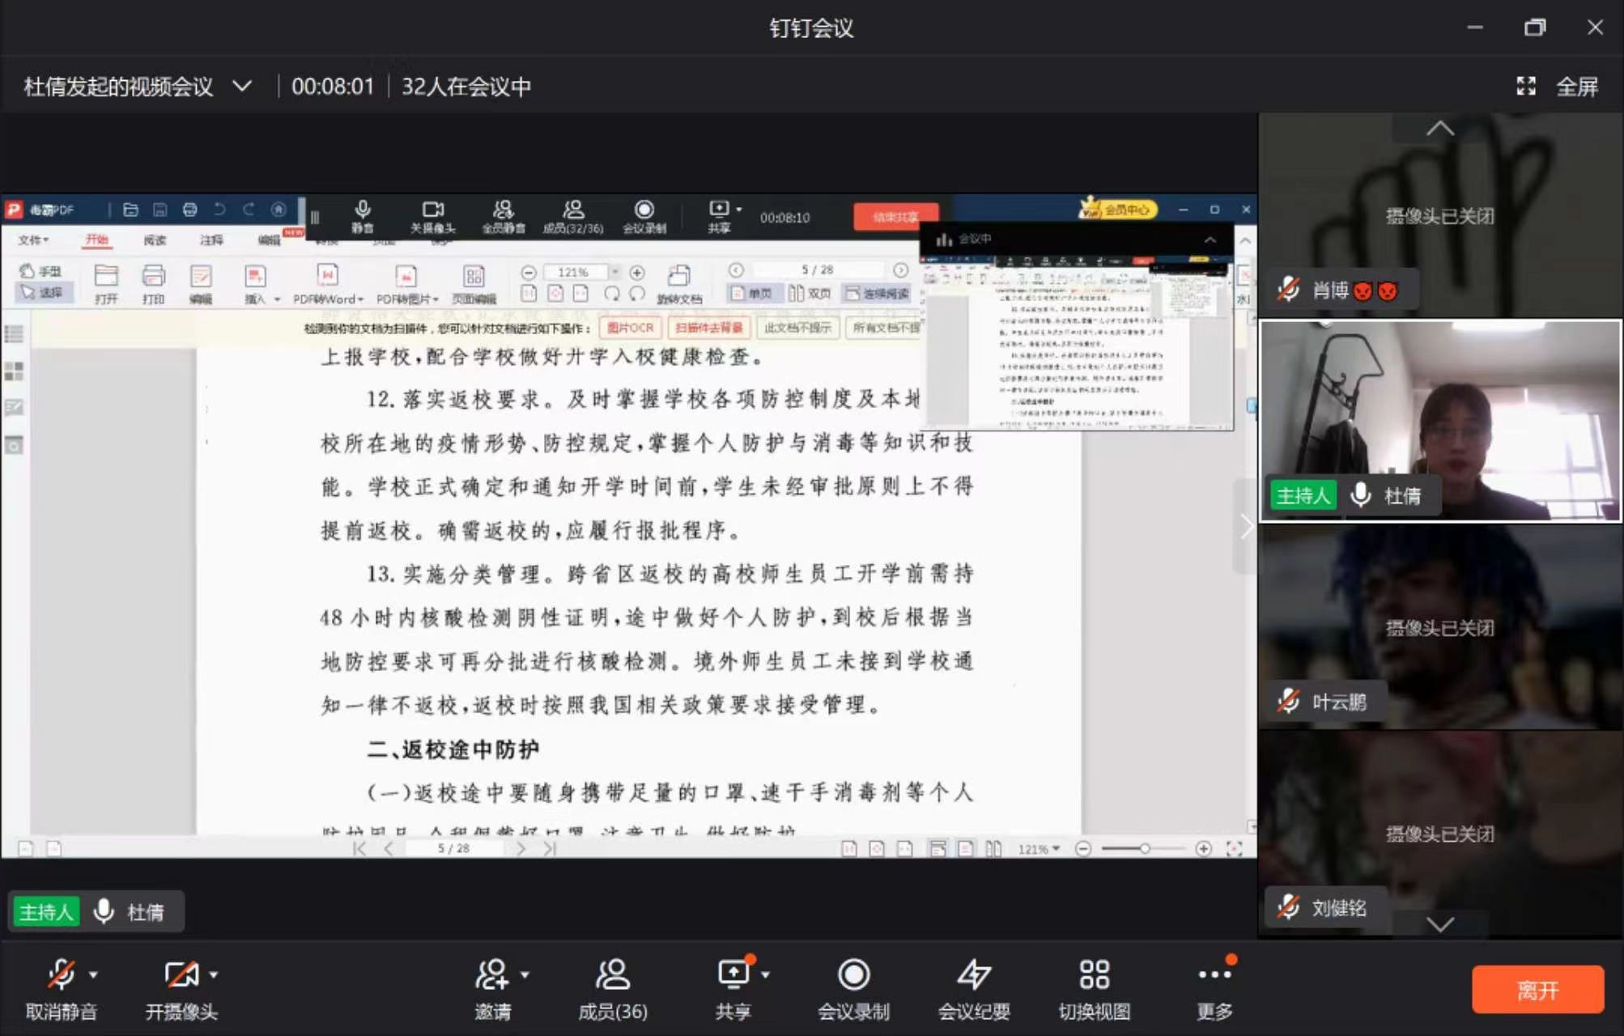Select the 手型 hand tool

tap(40, 271)
